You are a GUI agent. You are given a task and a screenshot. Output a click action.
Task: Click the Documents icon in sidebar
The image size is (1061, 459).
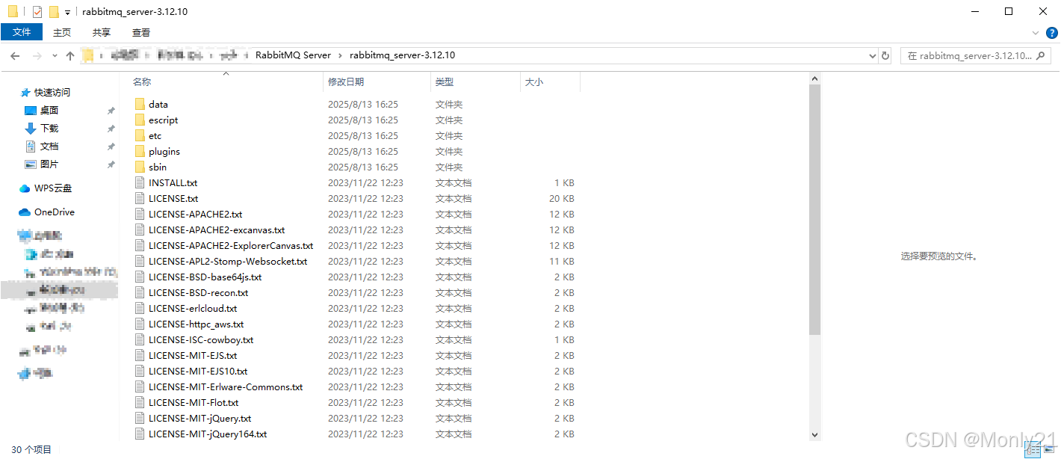point(31,147)
